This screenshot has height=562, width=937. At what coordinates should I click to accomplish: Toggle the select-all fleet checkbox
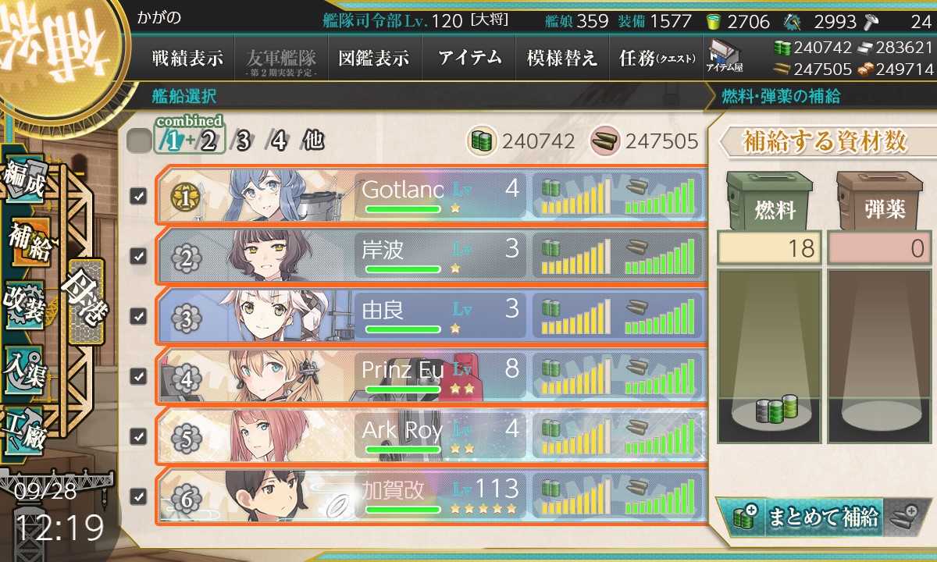139,141
